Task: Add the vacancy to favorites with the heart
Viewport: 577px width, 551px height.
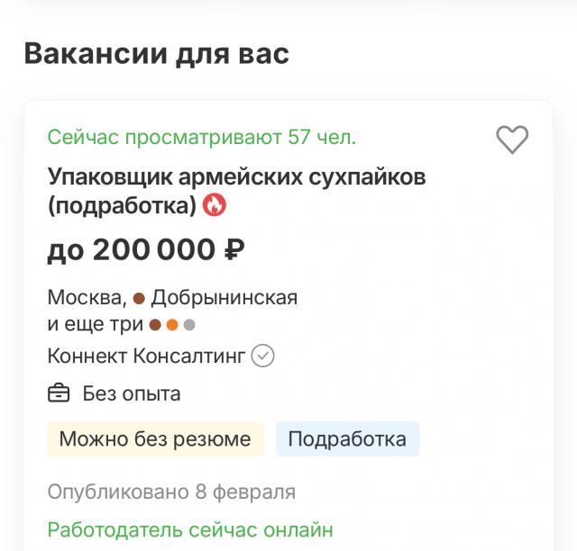Action: [x=512, y=140]
